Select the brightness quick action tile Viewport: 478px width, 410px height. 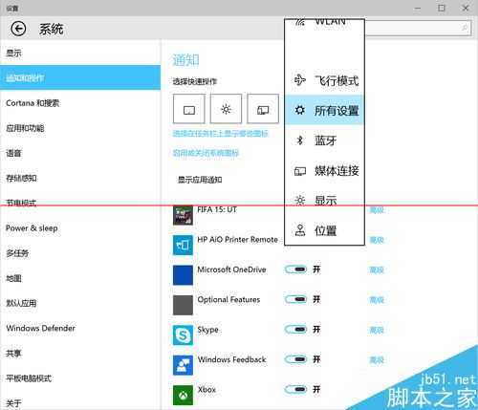point(226,109)
